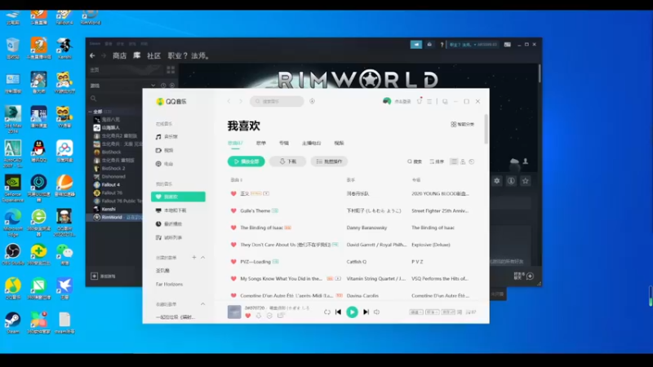Click the Download button
This screenshot has width=653, height=367.
pyautogui.click(x=288, y=161)
